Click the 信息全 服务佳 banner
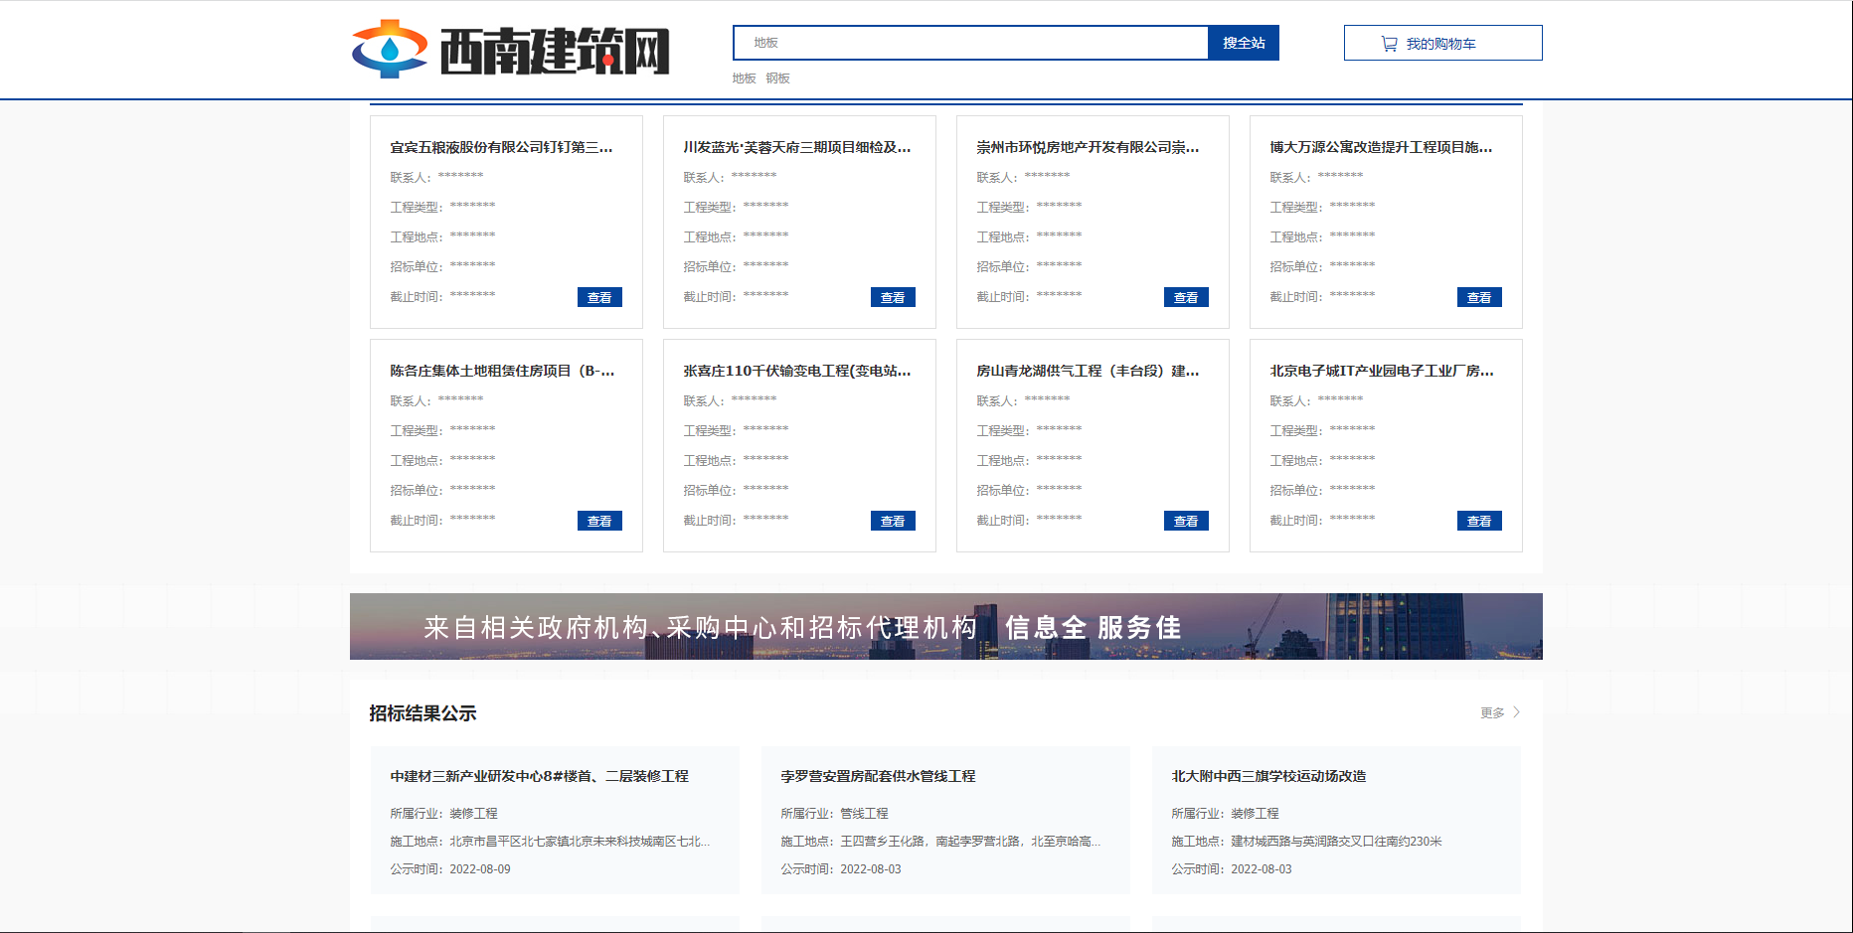This screenshot has height=933, width=1853. (x=946, y=626)
